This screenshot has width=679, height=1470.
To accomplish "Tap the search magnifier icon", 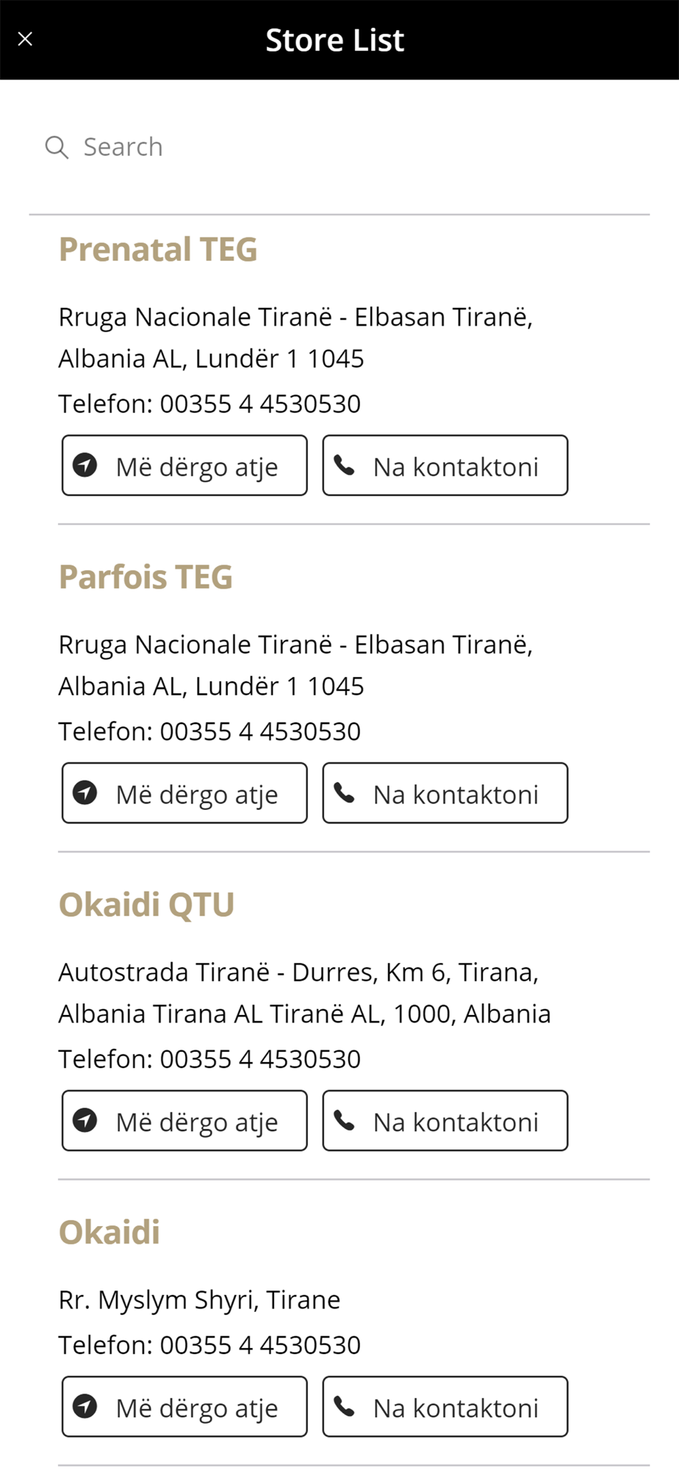I will click(57, 147).
